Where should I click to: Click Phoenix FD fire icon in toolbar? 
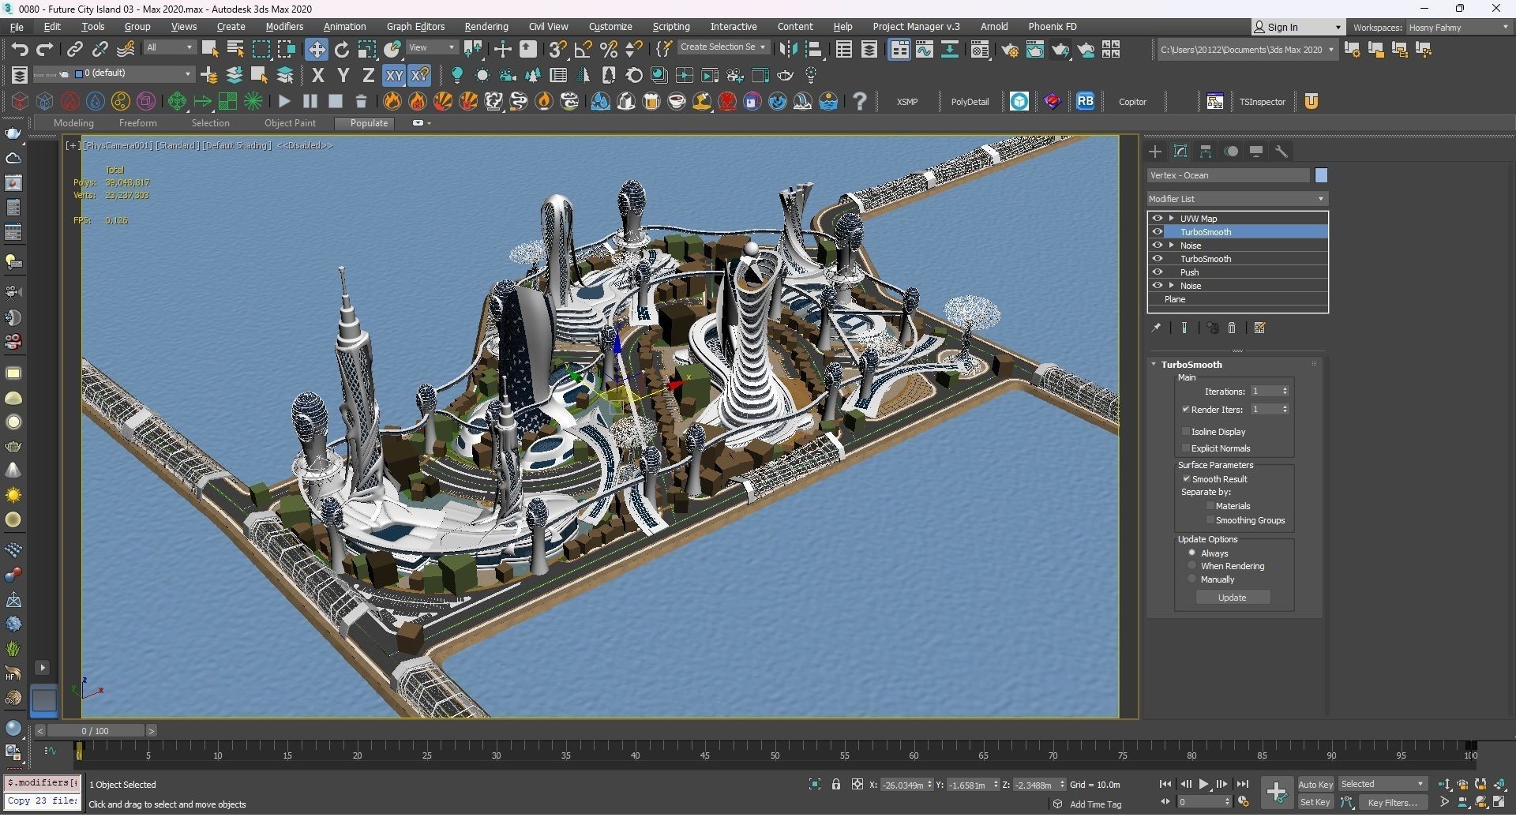tap(392, 101)
